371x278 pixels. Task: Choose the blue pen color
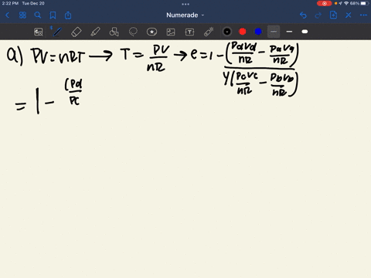(x=258, y=32)
